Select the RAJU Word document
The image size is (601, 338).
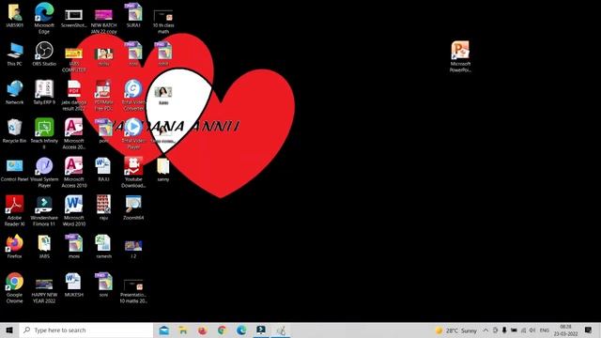pos(103,169)
